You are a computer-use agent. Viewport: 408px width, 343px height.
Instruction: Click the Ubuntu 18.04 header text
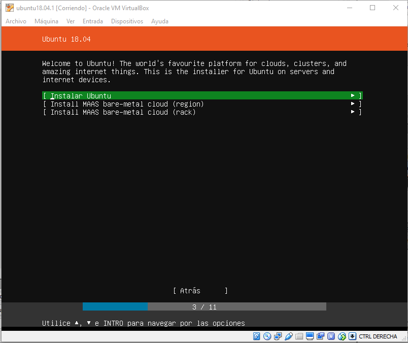click(x=66, y=39)
